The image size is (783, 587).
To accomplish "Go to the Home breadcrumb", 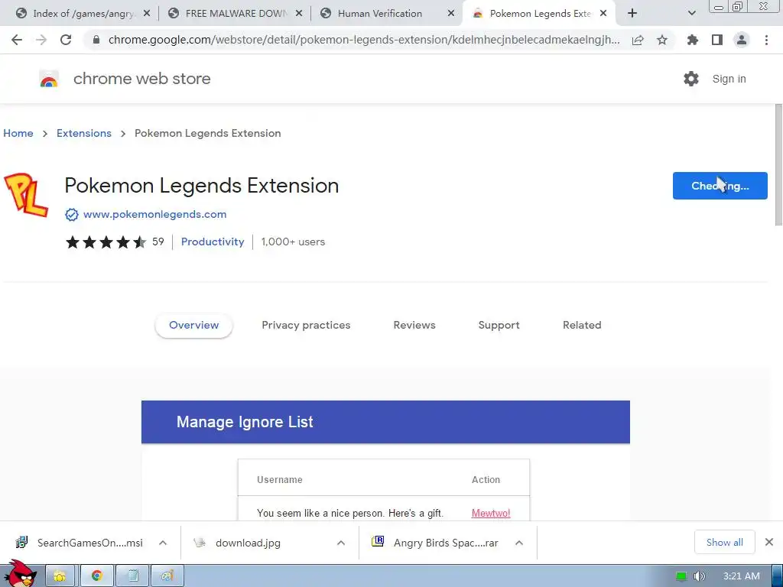I will (x=18, y=133).
